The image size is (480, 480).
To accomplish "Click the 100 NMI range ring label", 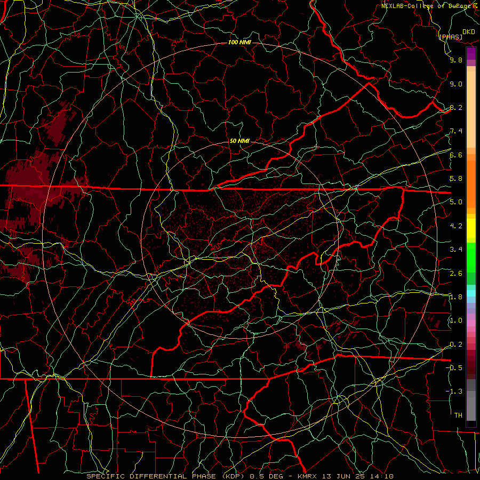I will pos(239,42).
